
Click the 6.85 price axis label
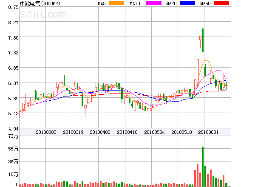[13, 68]
